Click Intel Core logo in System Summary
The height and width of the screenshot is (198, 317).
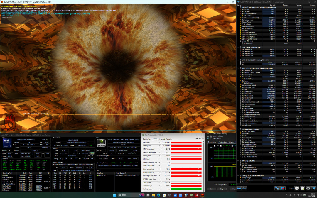(7, 143)
